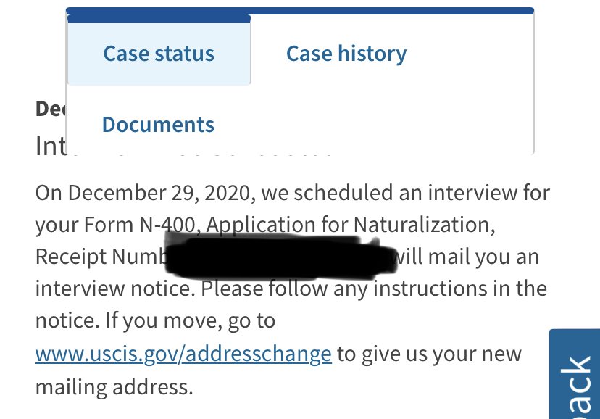
Task: Click the "we scheduled an interview for" text
Action: point(406,194)
